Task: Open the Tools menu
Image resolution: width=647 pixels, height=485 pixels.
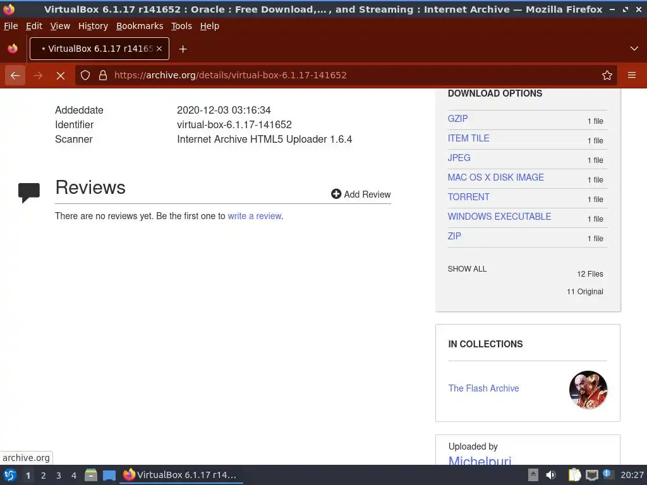Action: click(x=181, y=26)
